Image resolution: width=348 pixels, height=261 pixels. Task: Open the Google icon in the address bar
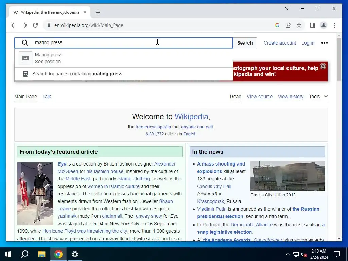tap(277, 25)
